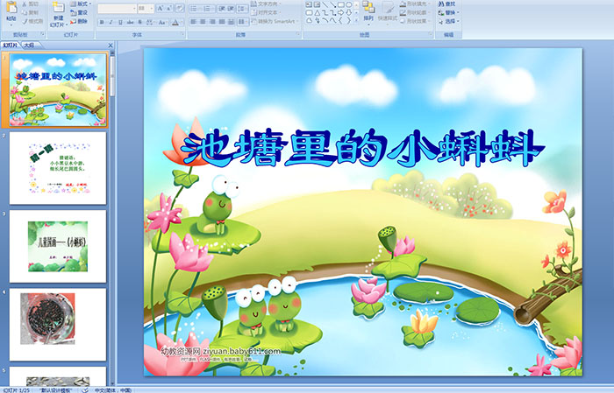Click the Increase Indent icon
Image resolution: width=614 pixels, height=393 pixels.
[x=231, y=8]
